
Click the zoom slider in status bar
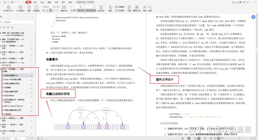(239, 138)
